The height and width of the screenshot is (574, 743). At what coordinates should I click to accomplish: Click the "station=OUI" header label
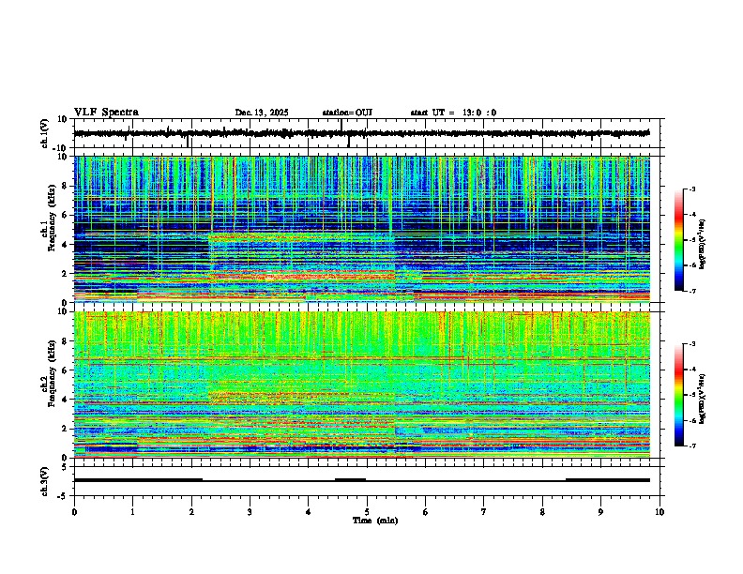point(347,113)
